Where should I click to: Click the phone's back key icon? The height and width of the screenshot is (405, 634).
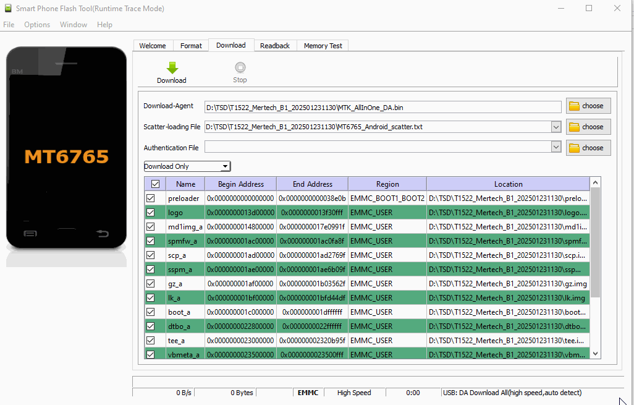pyautogui.click(x=103, y=233)
